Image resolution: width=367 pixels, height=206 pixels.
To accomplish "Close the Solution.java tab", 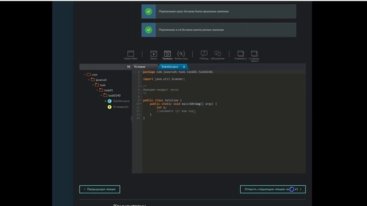I will 184,67.
